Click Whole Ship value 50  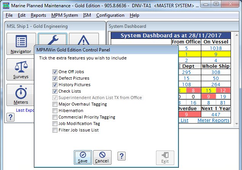pos(216,79)
